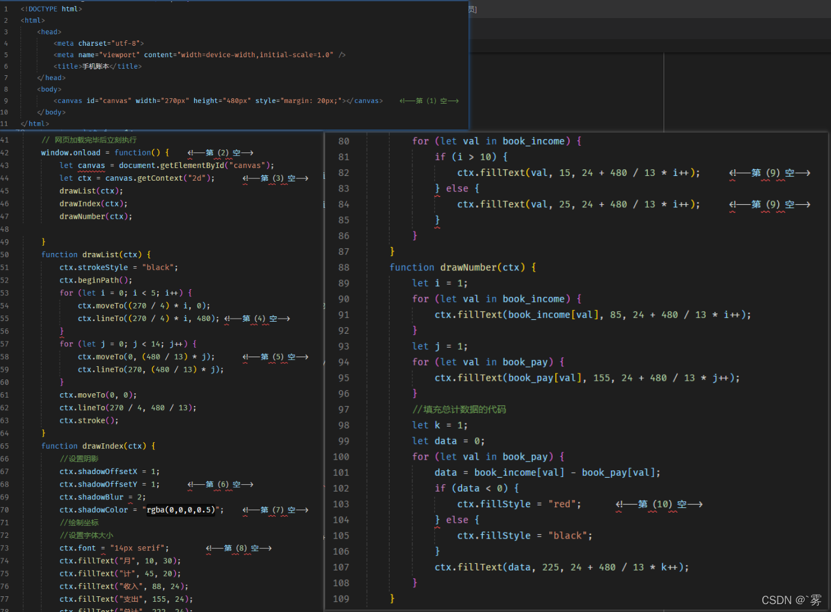Click the drawNumber(ctx); call inside window.onload
Viewport: 831px width, 612px height.
[96, 216]
